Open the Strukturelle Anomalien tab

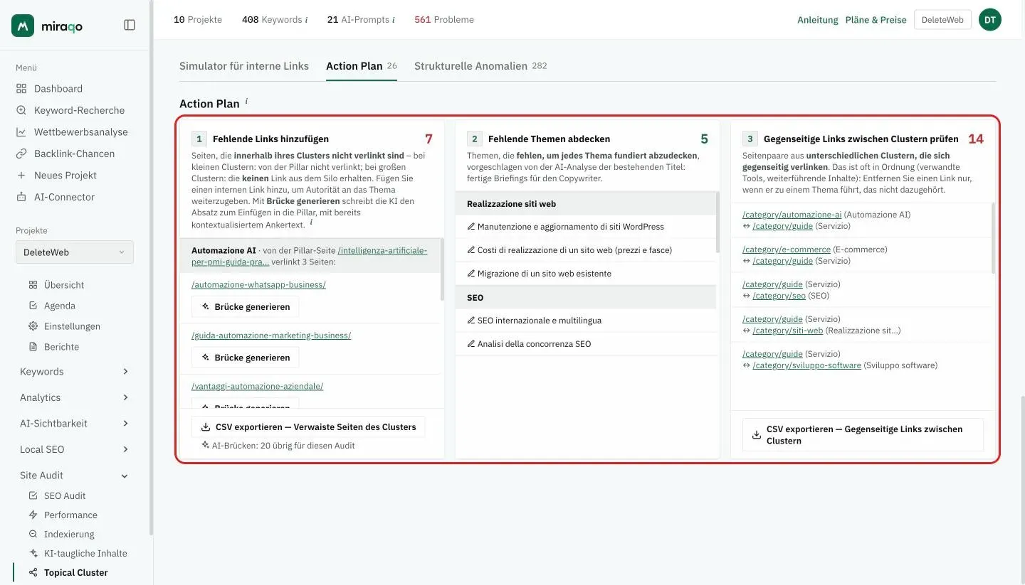480,66
